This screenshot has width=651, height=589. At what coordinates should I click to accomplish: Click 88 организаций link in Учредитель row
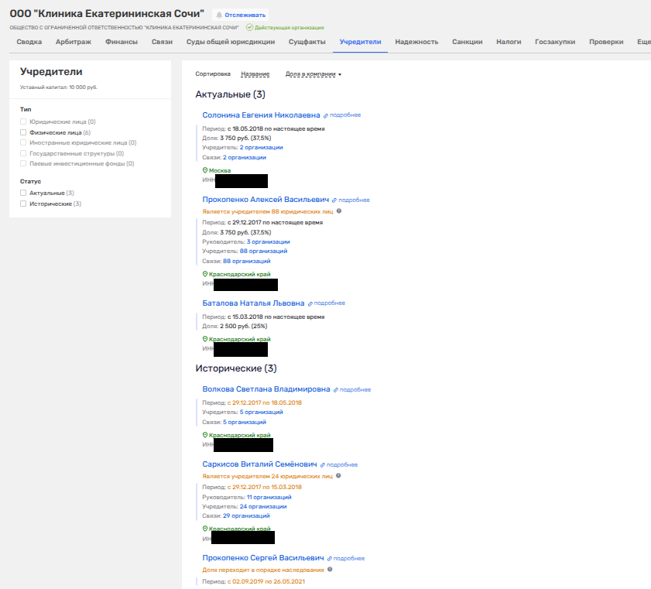[x=263, y=251]
